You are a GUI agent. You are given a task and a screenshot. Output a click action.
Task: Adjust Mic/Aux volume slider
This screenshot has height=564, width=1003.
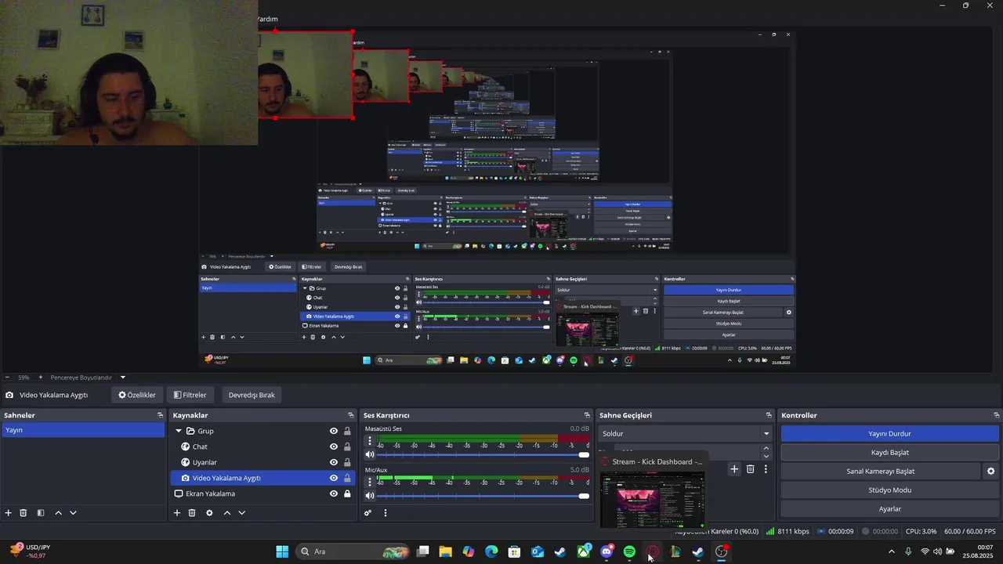click(x=584, y=495)
